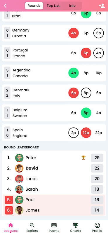This screenshot has height=235, width=108.
Task: Click Sarah's avatar in leaderboard
Action: click(x=19, y=189)
